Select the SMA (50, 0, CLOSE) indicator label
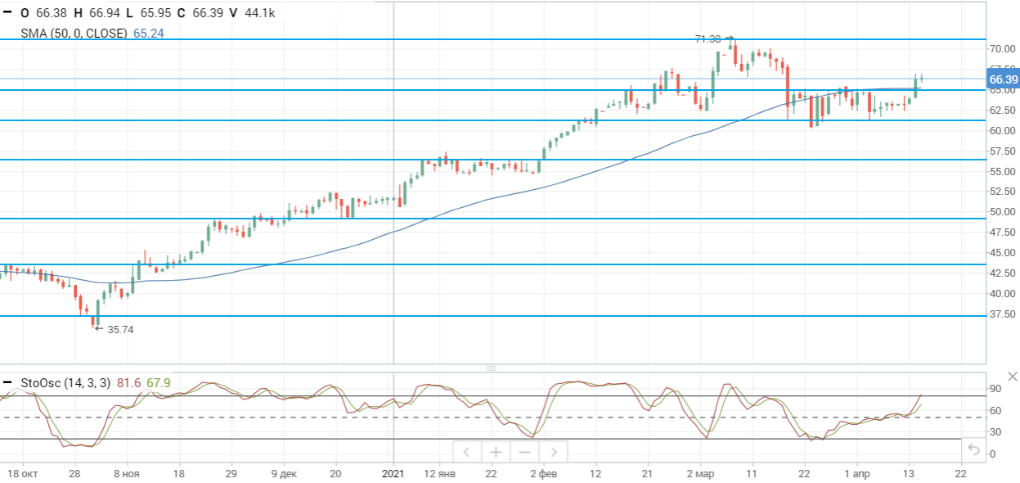The image size is (1020, 483). click(x=75, y=34)
